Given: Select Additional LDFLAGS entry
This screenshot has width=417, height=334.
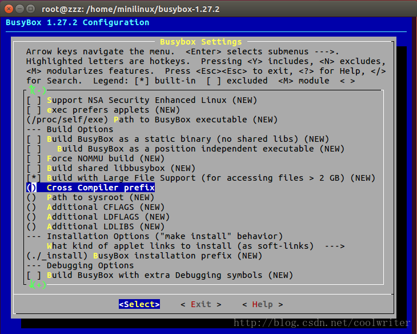Looking at the screenshot, I should click(x=98, y=217).
